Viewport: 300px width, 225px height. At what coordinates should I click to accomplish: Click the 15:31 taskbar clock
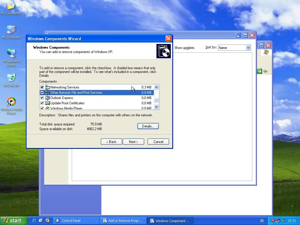292,221
